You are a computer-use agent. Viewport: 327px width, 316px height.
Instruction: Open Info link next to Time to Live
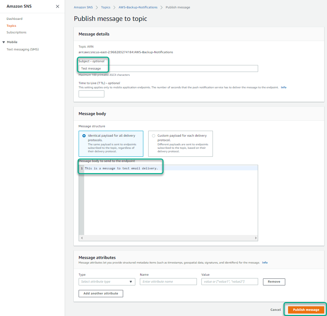point(284,87)
